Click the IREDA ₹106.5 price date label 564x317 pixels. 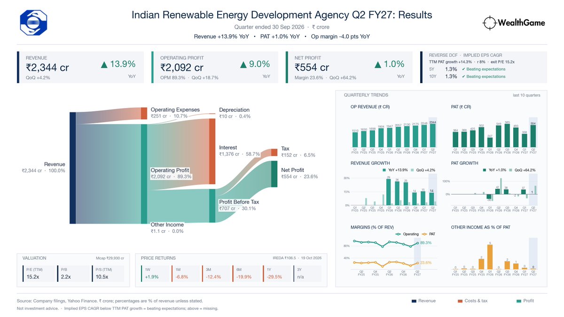pyautogui.click(x=297, y=258)
